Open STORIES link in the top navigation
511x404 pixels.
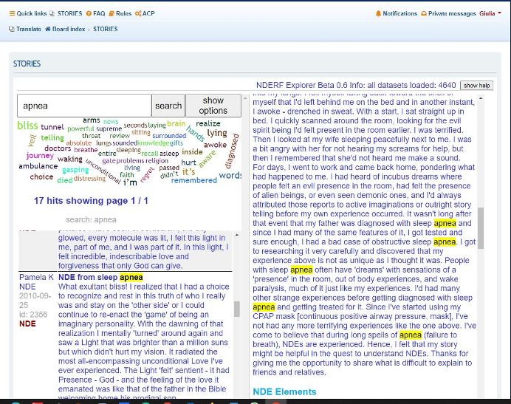click(x=69, y=13)
